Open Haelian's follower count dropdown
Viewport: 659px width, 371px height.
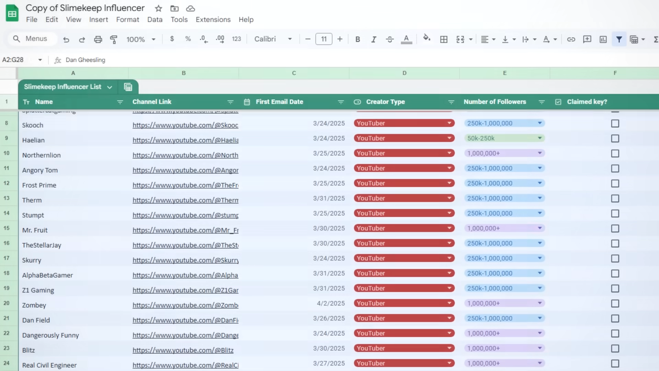(x=540, y=138)
